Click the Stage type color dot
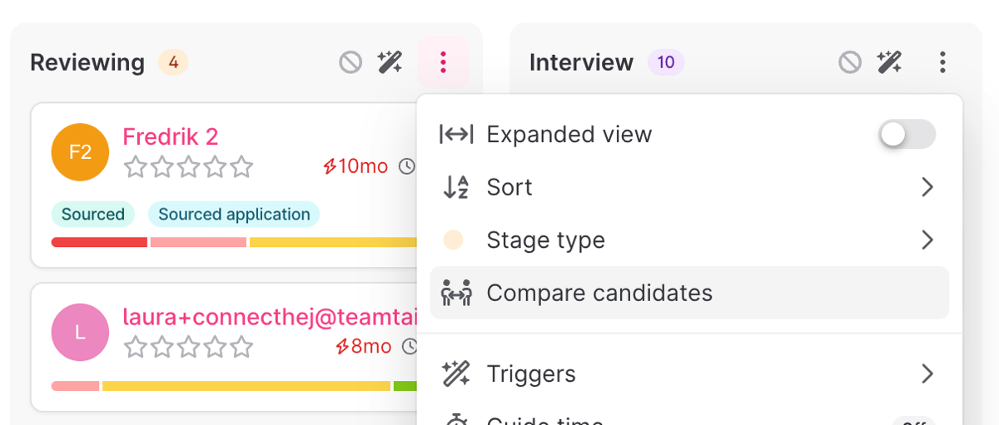Viewport: 999px width, 425px height. tap(453, 240)
